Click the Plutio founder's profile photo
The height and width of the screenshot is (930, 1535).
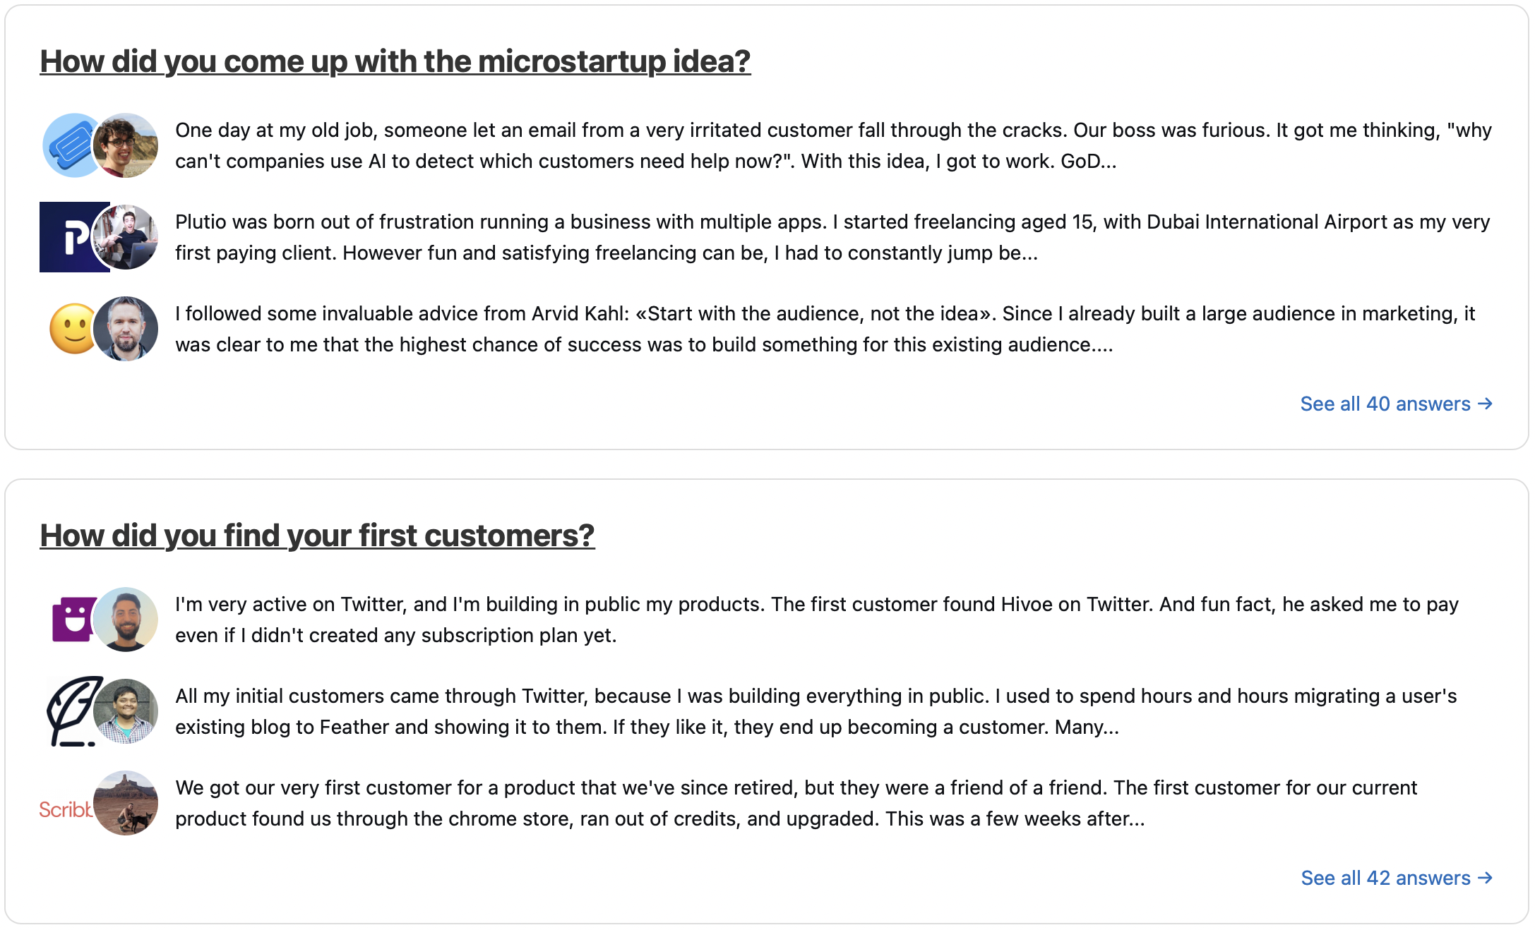126,237
